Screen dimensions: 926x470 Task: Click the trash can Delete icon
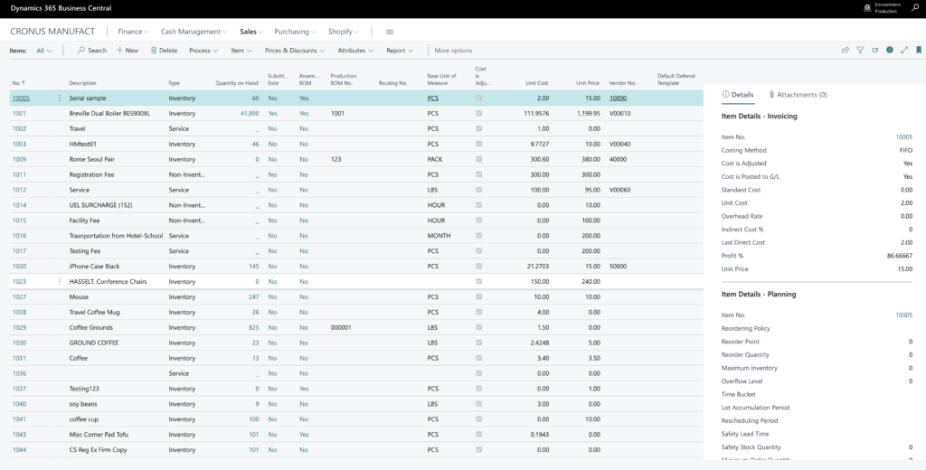point(154,51)
